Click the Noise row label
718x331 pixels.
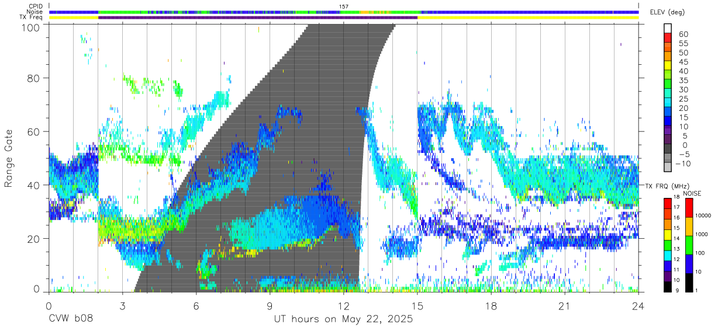tap(35, 12)
